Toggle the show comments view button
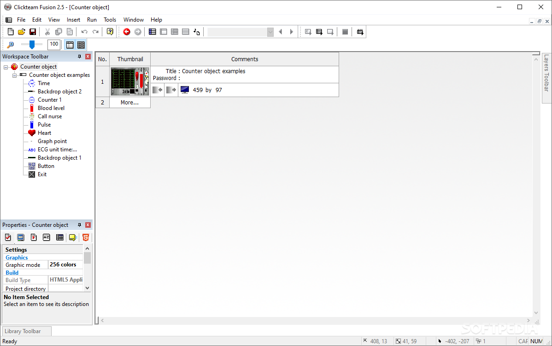The width and height of the screenshot is (552, 346). point(81,45)
